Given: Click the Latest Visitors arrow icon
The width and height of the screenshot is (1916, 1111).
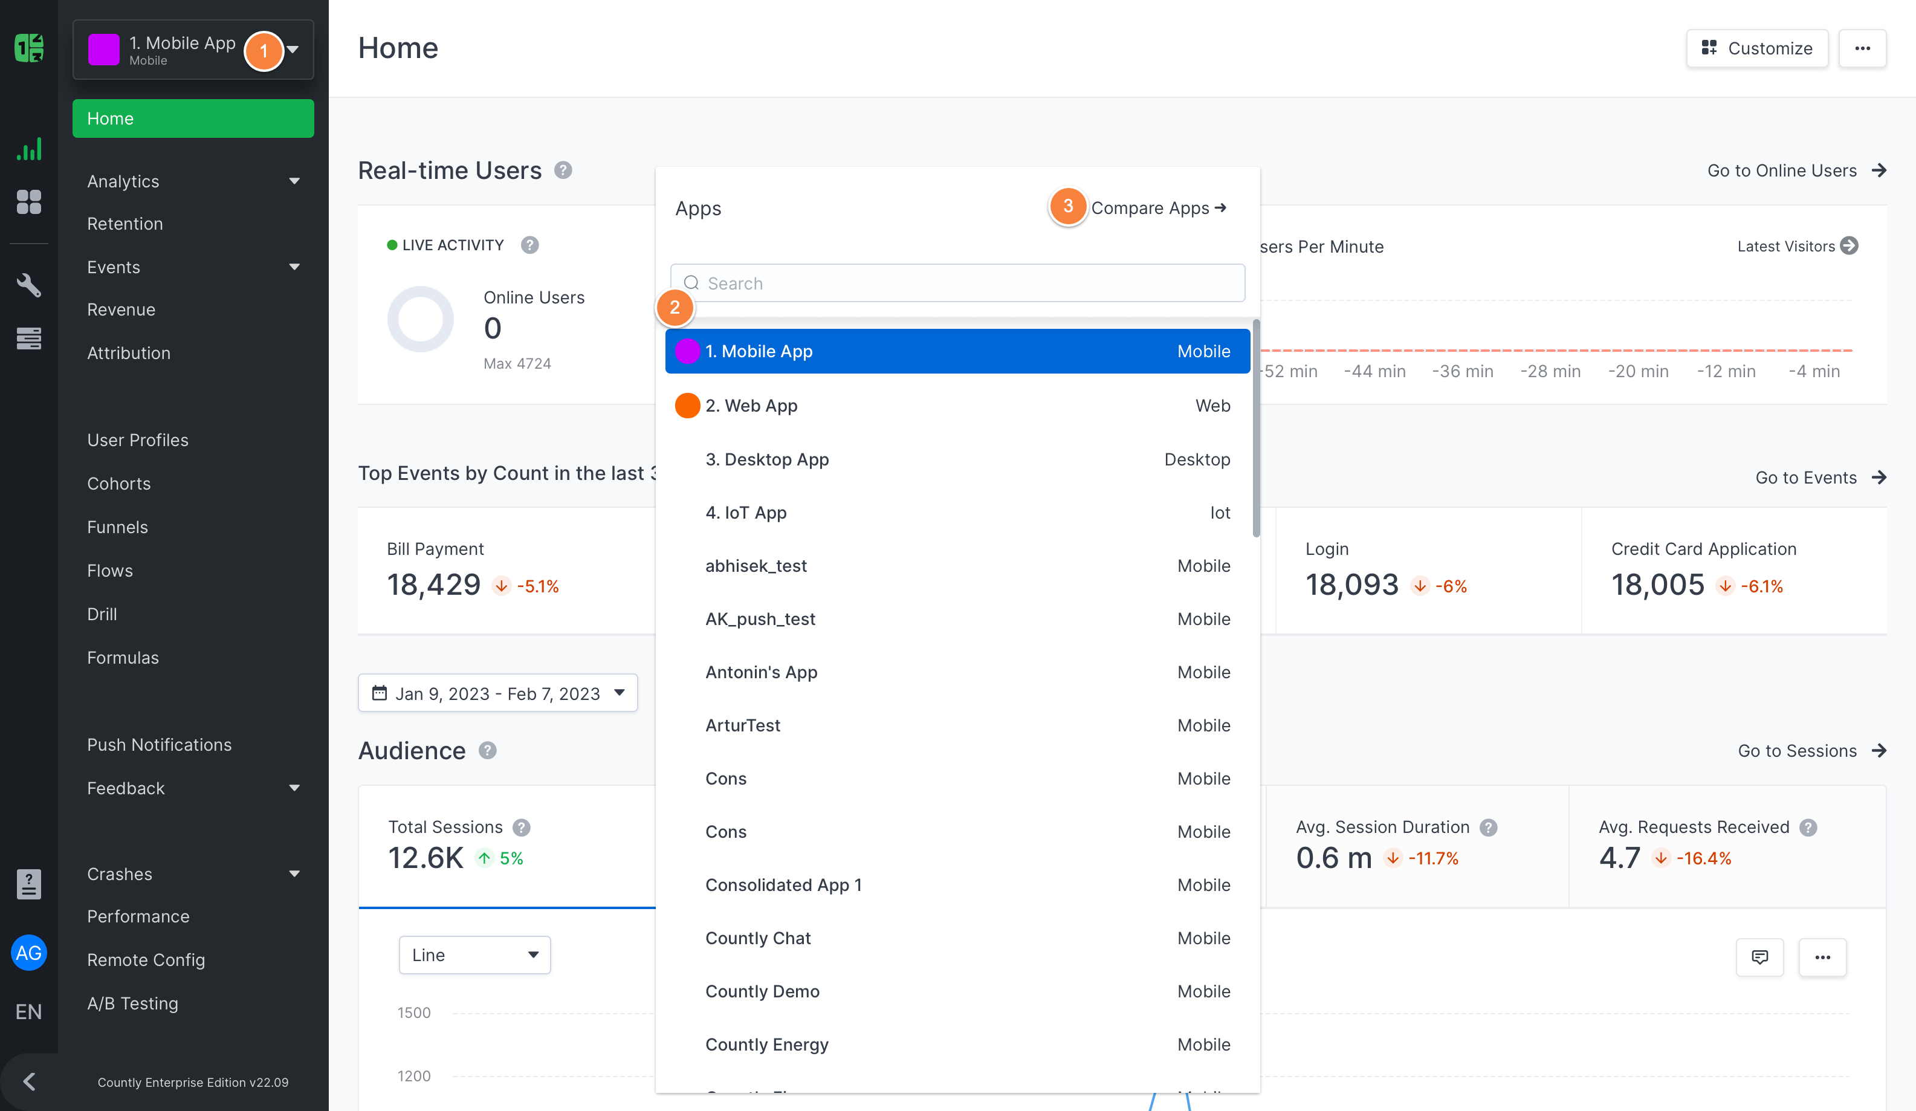Looking at the screenshot, I should (1850, 245).
